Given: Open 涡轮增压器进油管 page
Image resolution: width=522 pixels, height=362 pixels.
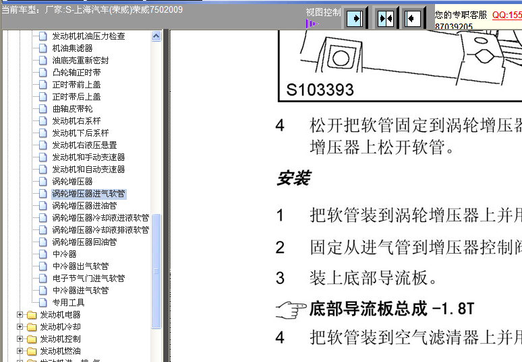Looking at the screenshot, I should tap(84, 206).
